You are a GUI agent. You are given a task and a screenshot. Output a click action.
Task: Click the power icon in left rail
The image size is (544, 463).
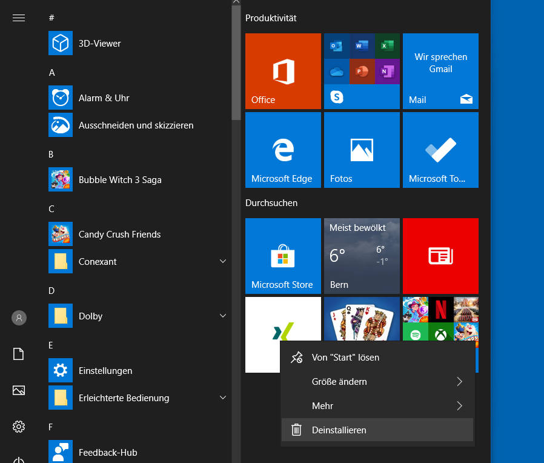pyautogui.click(x=19, y=460)
